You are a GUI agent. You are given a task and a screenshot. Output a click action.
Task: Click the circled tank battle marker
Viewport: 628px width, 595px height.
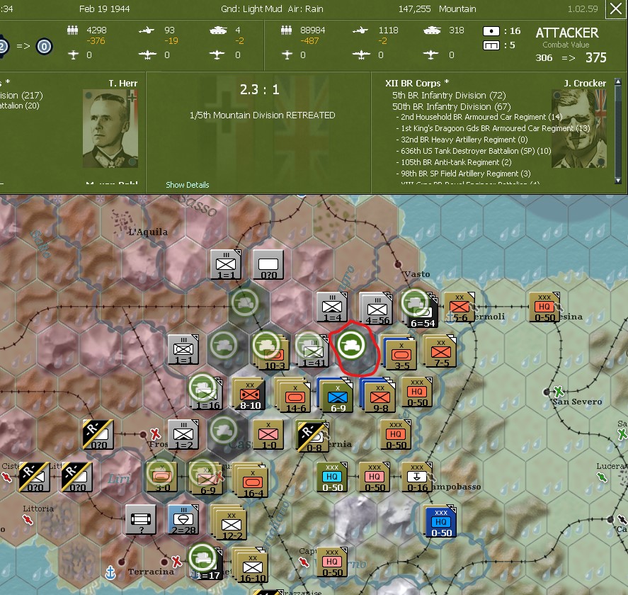(351, 345)
